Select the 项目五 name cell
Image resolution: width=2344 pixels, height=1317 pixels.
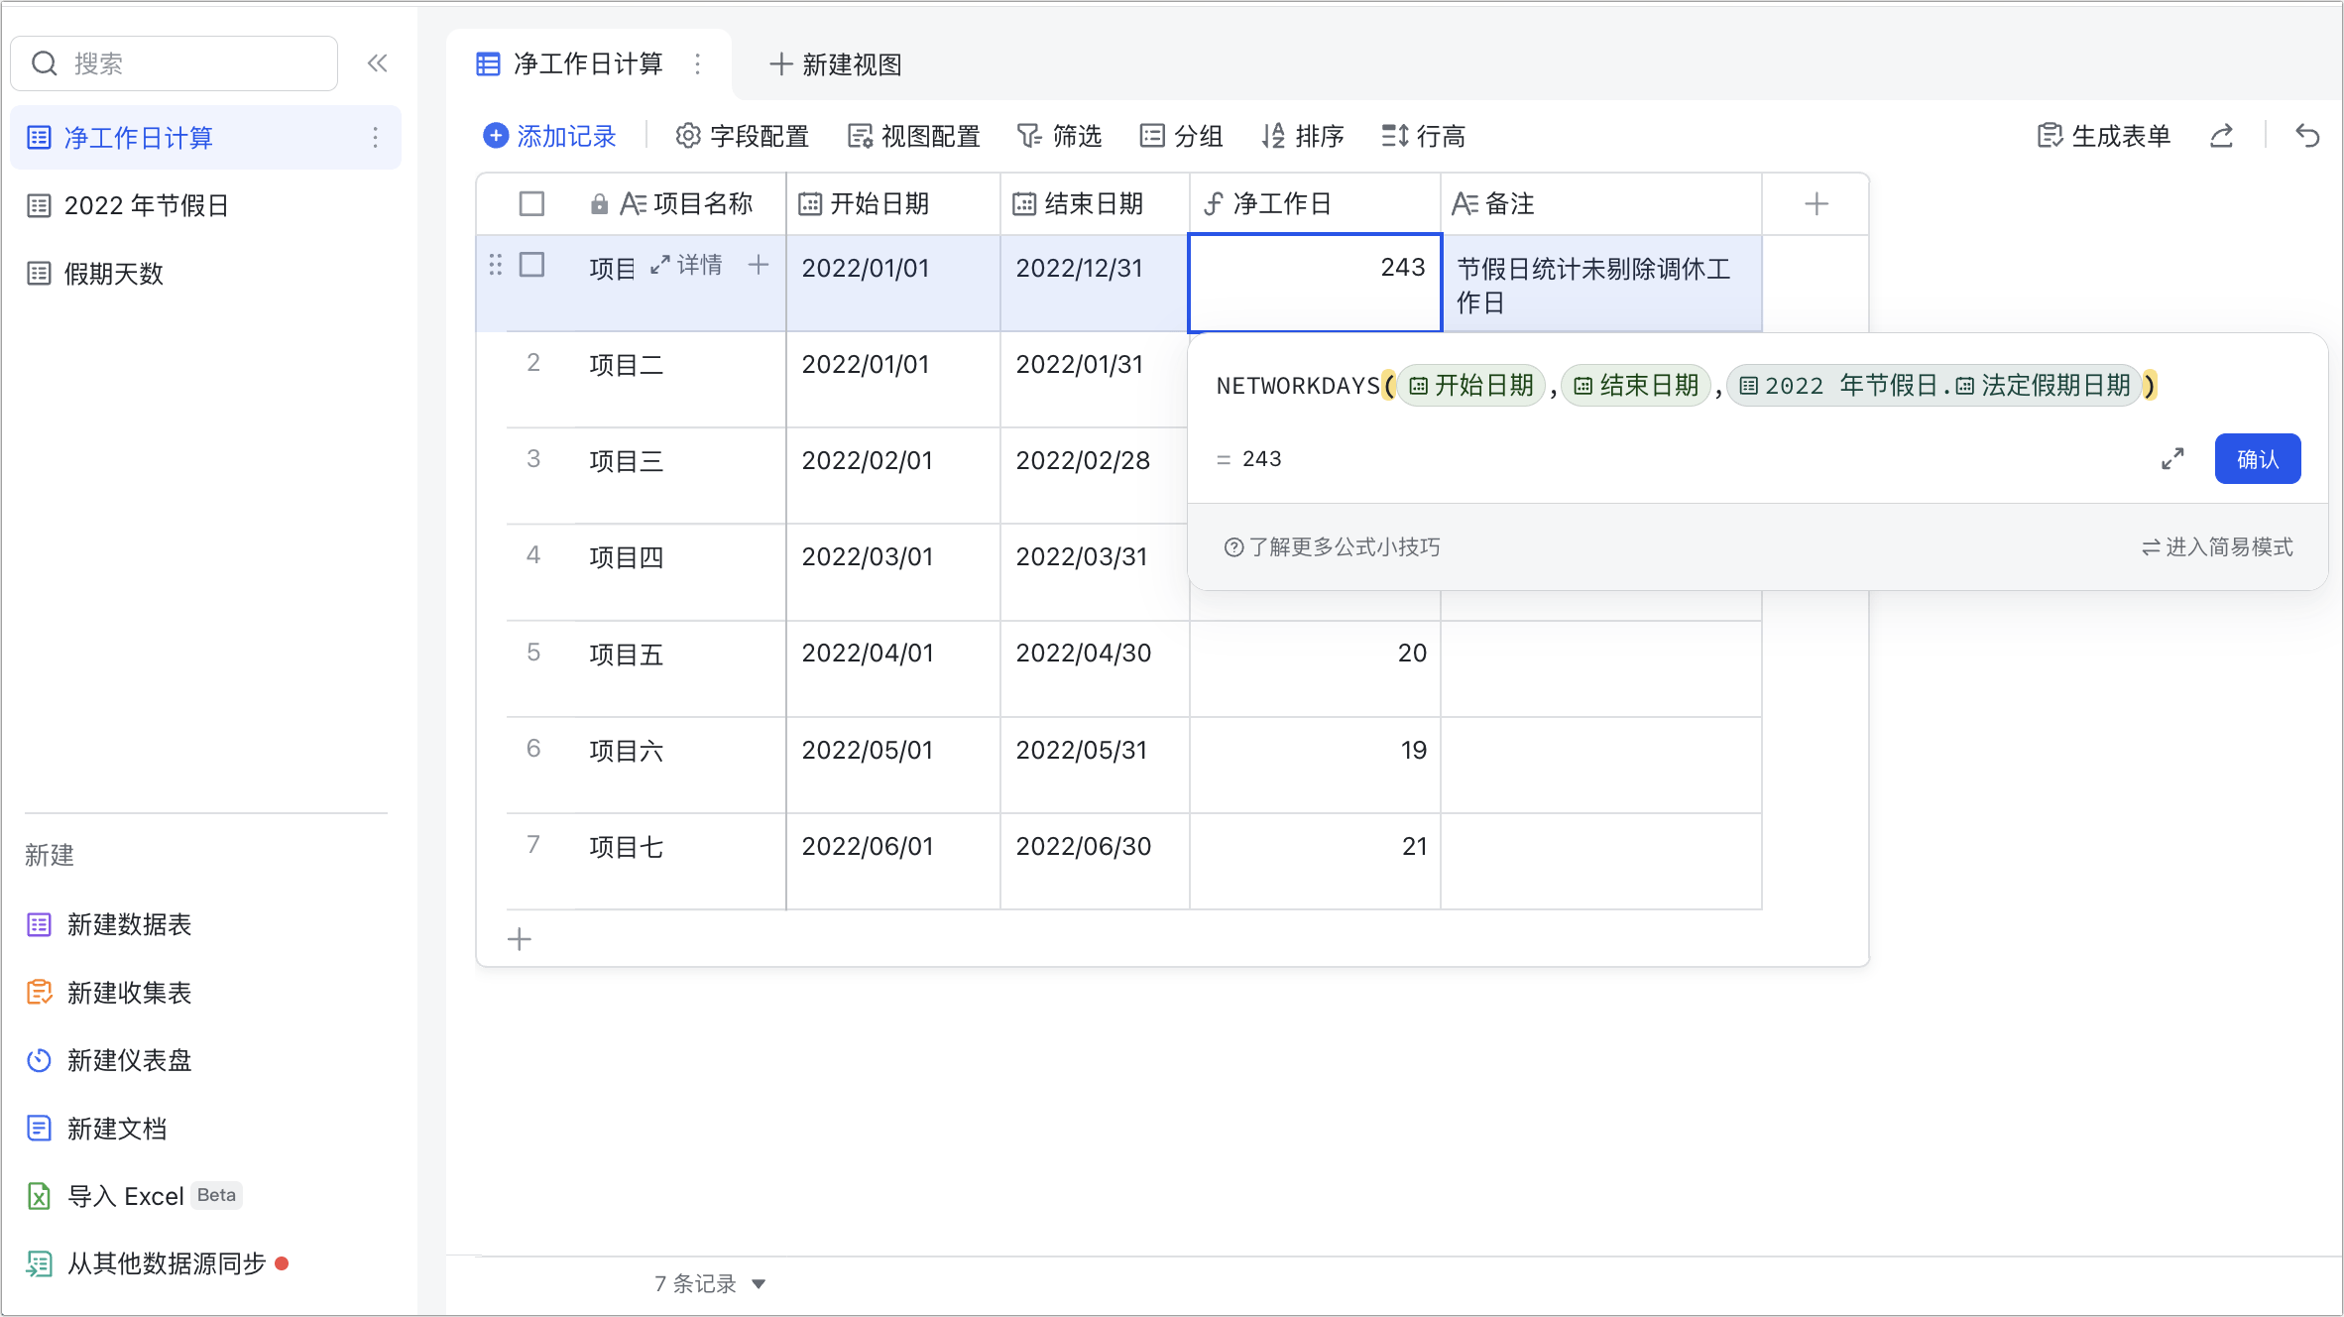point(681,668)
